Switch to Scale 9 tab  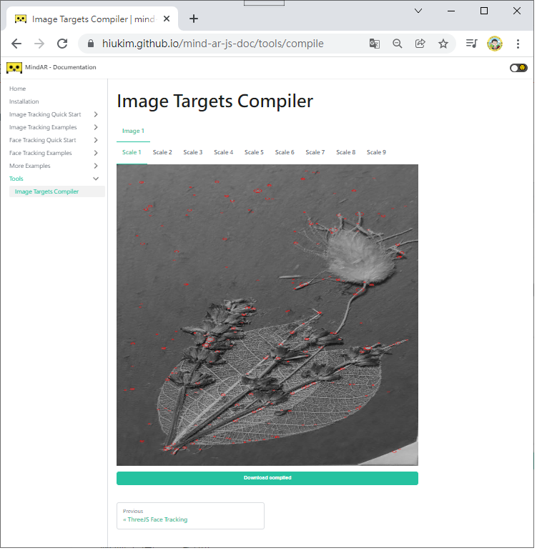pyautogui.click(x=376, y=152)
